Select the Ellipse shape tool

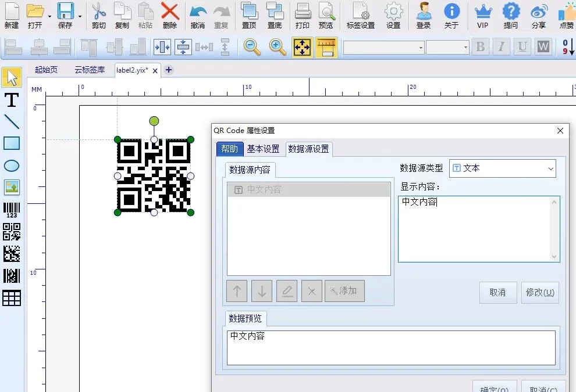(12, 166)
